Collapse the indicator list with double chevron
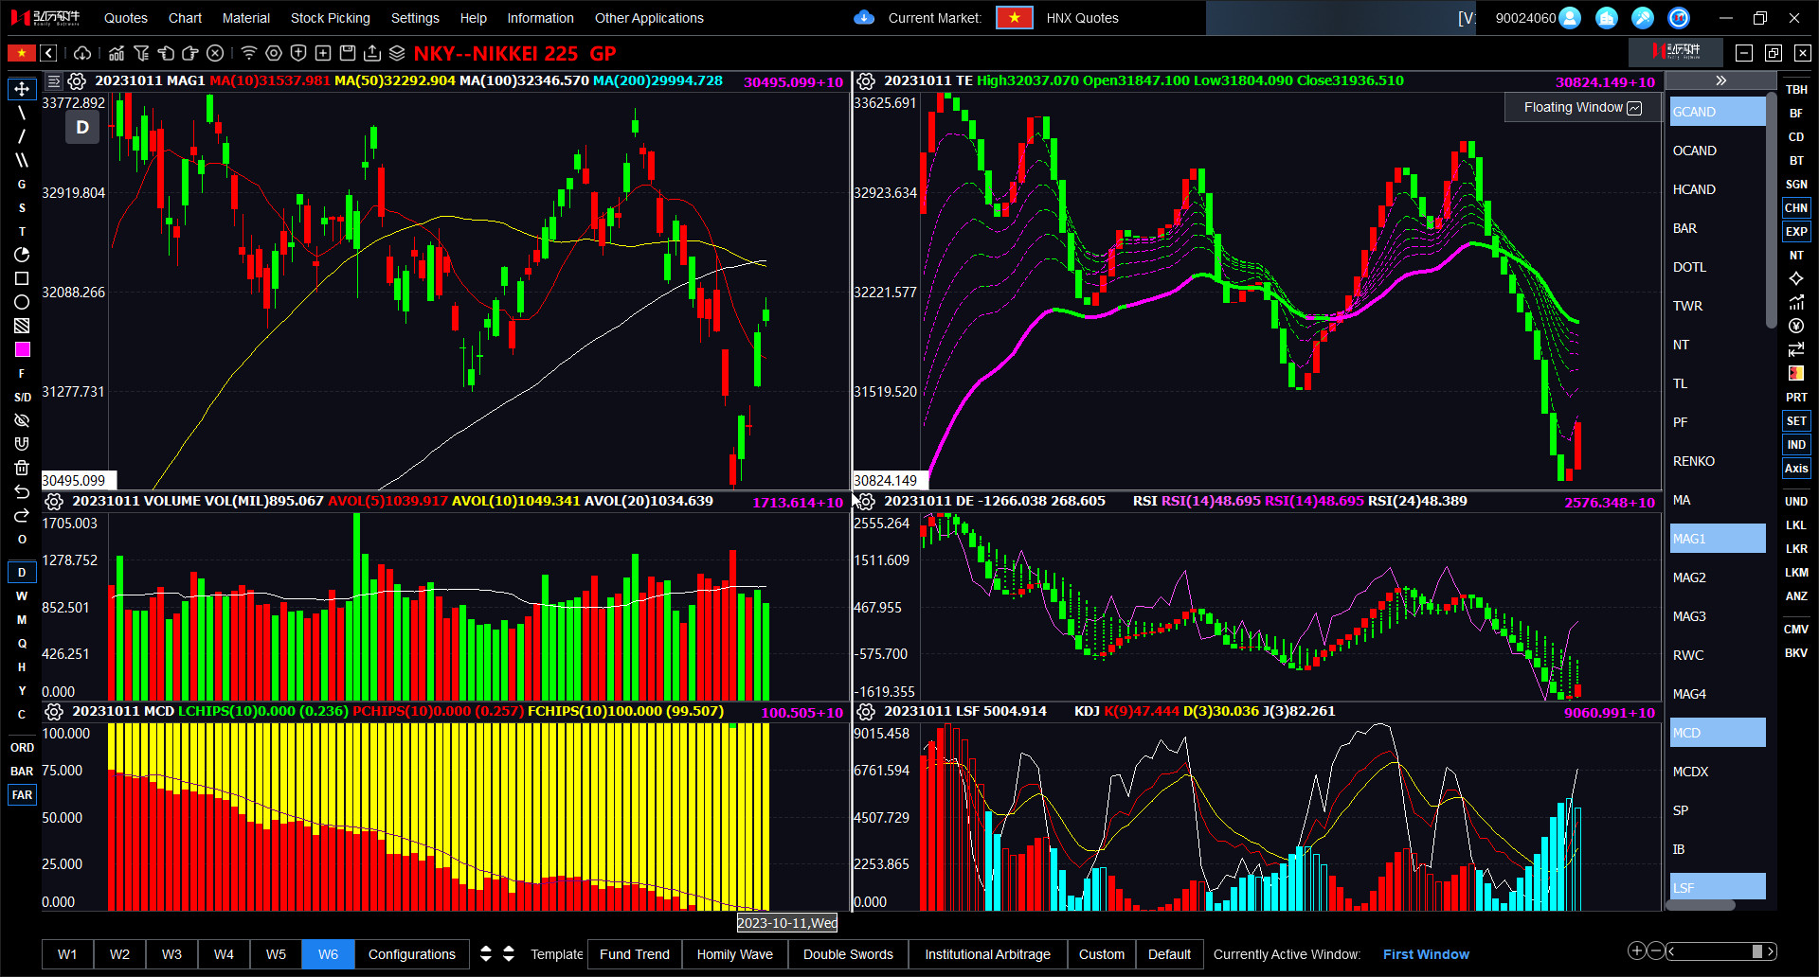This screenshot has height=977, width=1819. click(1720, 81)
